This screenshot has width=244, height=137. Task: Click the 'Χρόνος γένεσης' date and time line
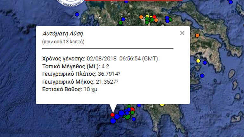(100, 59)
